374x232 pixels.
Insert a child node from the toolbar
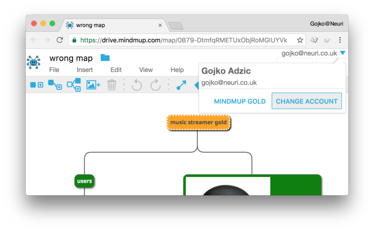point(55,85)
